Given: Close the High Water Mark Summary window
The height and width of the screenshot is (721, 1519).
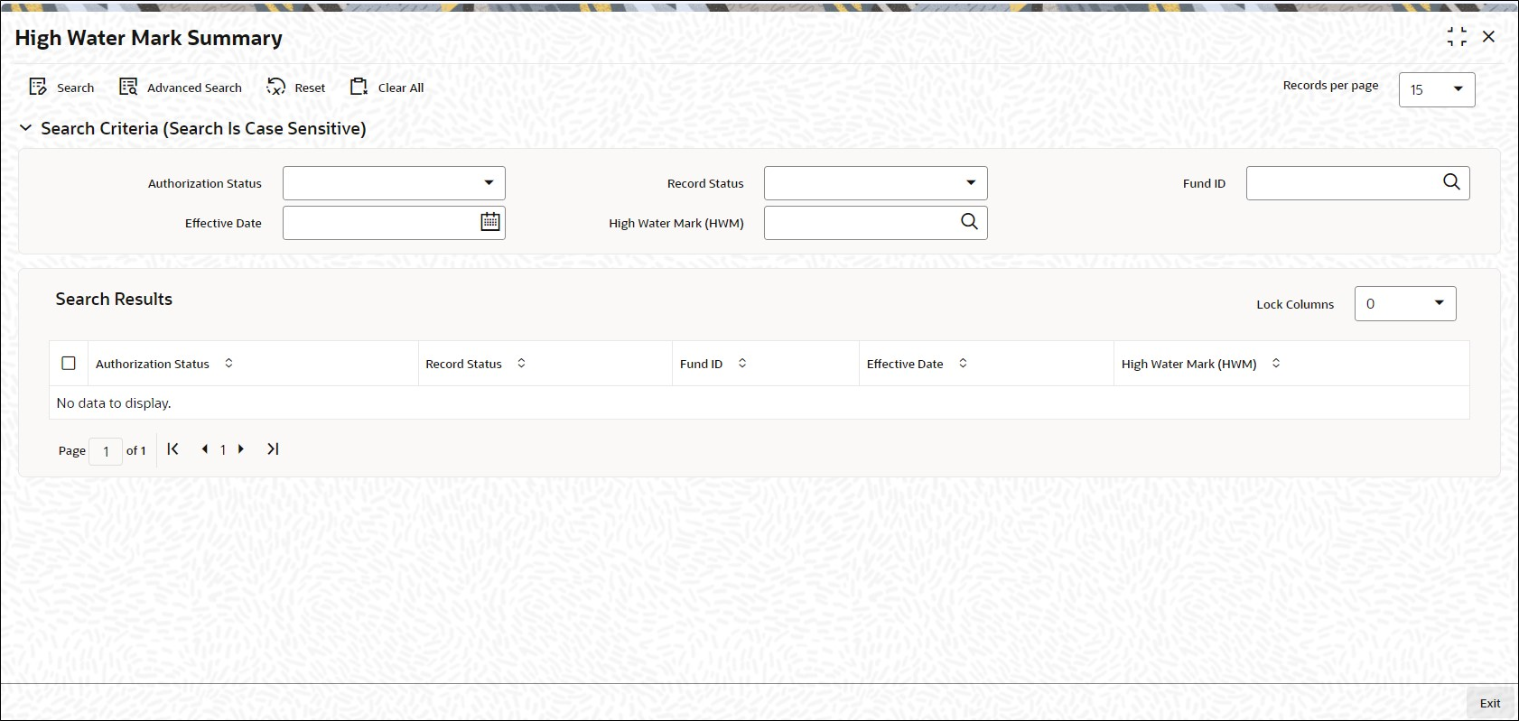Looking at the screenshot, I should click(1489, 37).
